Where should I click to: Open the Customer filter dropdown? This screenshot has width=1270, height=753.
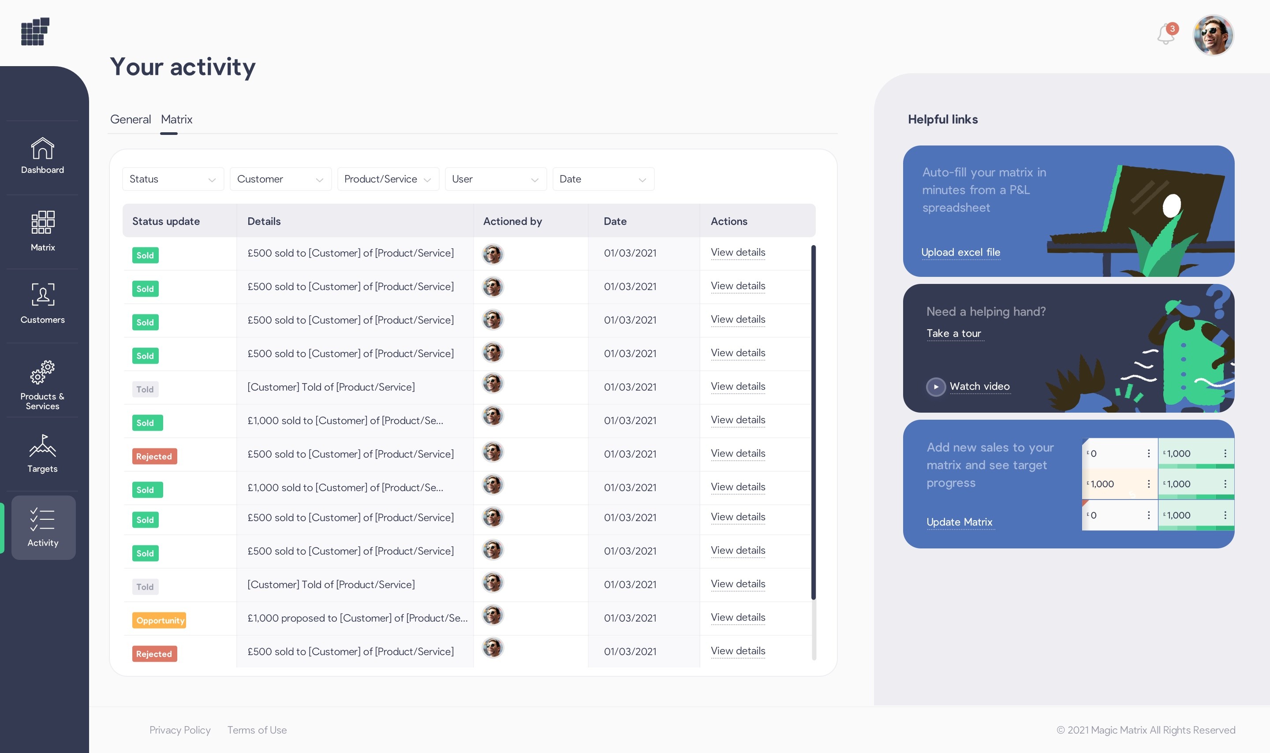coord(280,179)
